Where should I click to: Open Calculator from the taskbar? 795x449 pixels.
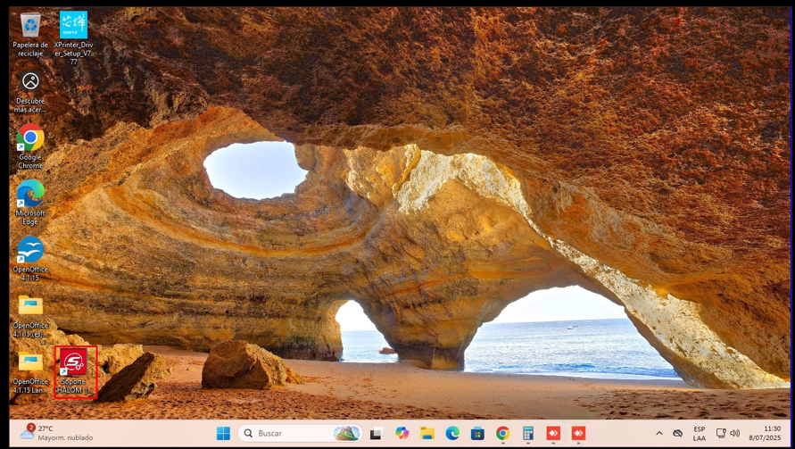tap(528, 434)
